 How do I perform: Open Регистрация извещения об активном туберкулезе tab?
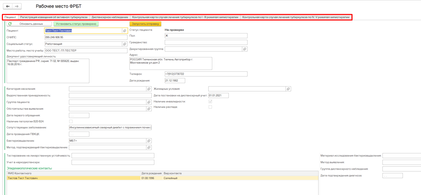[54, 17]
